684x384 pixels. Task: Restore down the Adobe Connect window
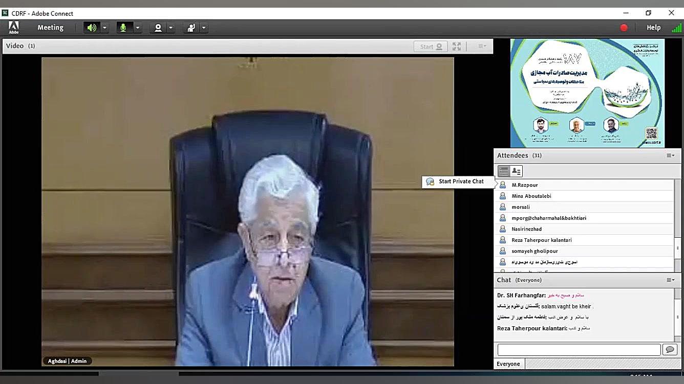point(649,13)
